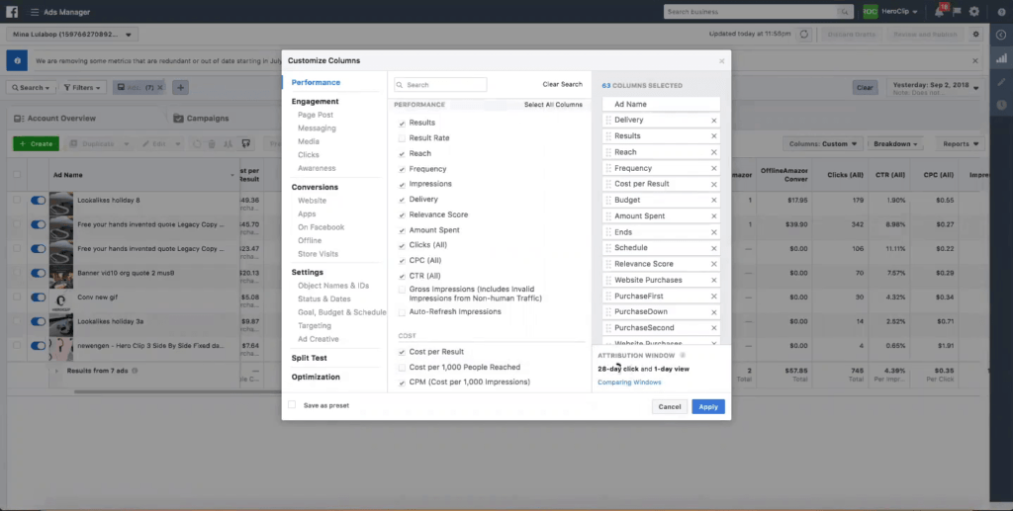
Task: Click the refresh icon beside update time
Action: [x=803, y=35]
